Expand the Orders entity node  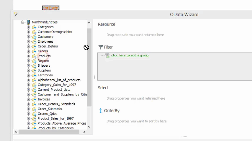[28, 51]
